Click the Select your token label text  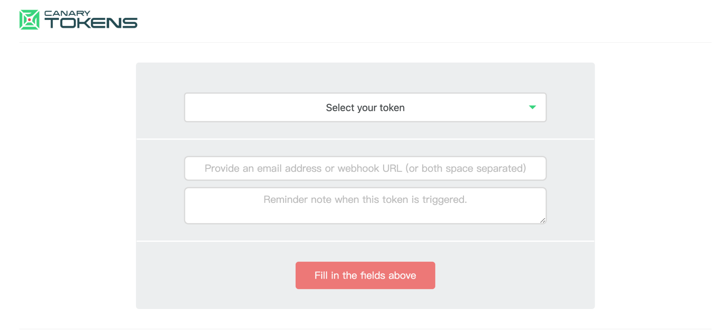(x=365, y=108)
